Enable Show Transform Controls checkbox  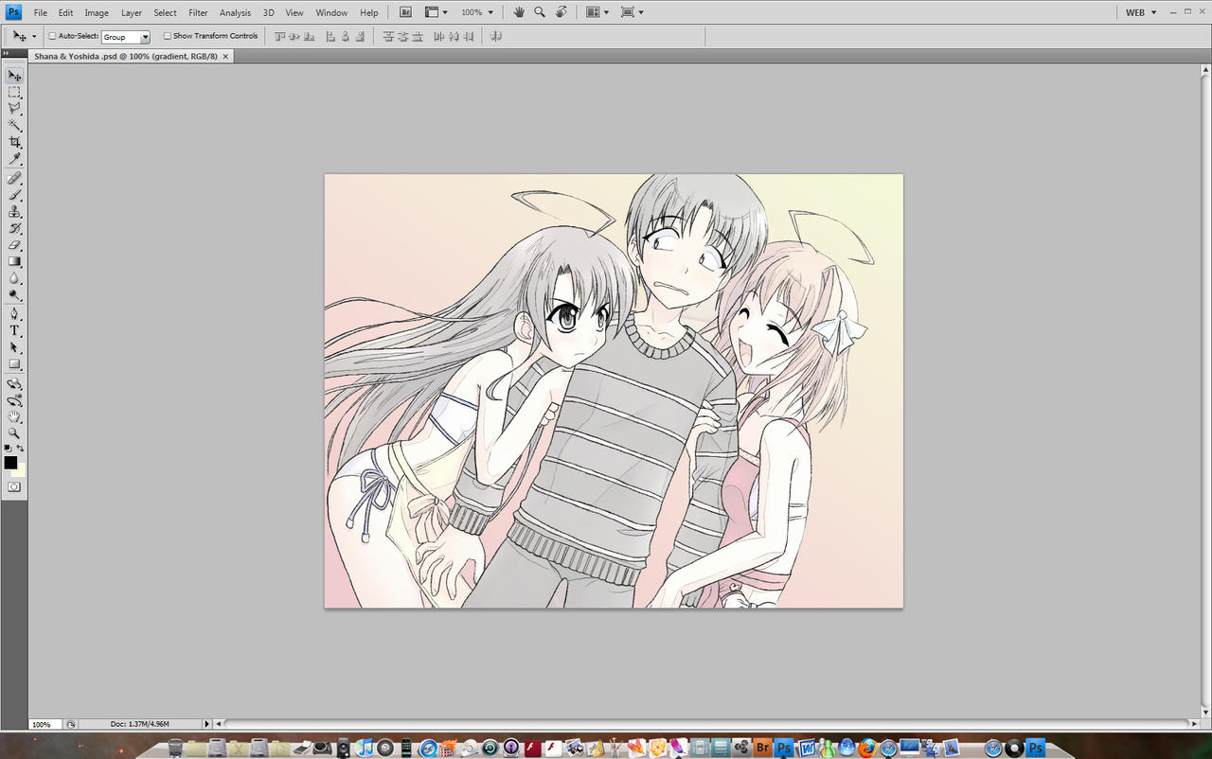[x=168, y=36]
